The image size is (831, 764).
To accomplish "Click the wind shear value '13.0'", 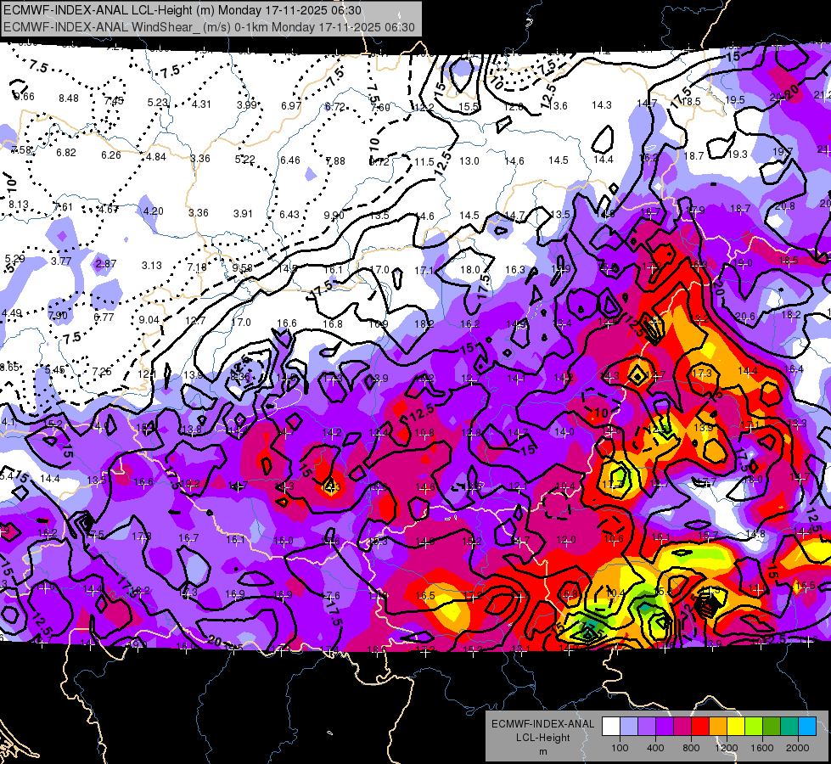I will (469, 160).
